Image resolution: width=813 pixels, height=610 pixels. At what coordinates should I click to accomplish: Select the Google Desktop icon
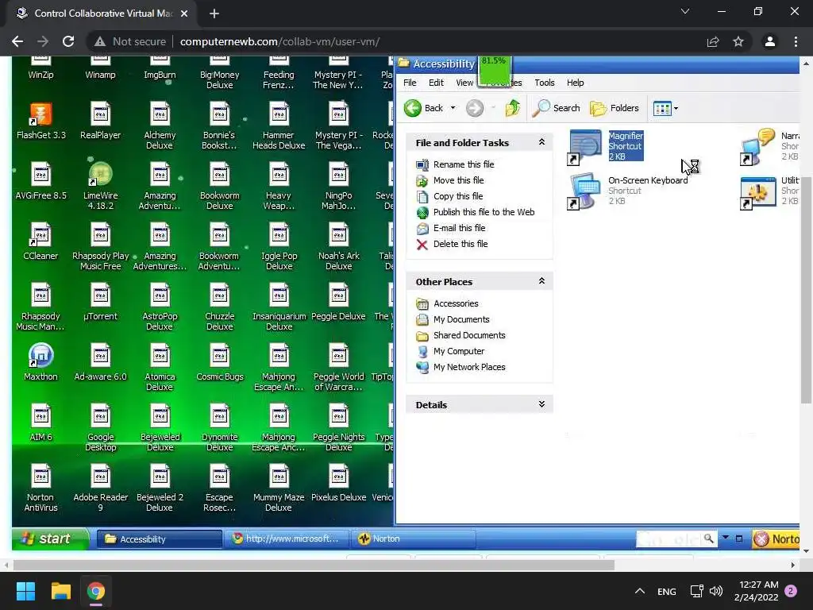[100, 428]
